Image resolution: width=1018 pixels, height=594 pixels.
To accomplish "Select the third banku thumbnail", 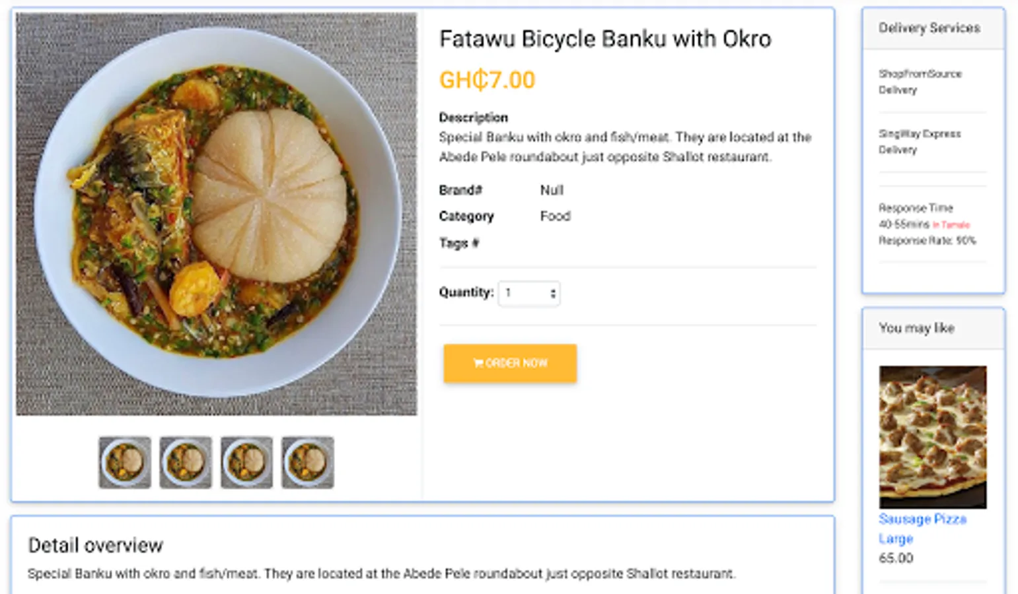I will click(x=246, y=462).
